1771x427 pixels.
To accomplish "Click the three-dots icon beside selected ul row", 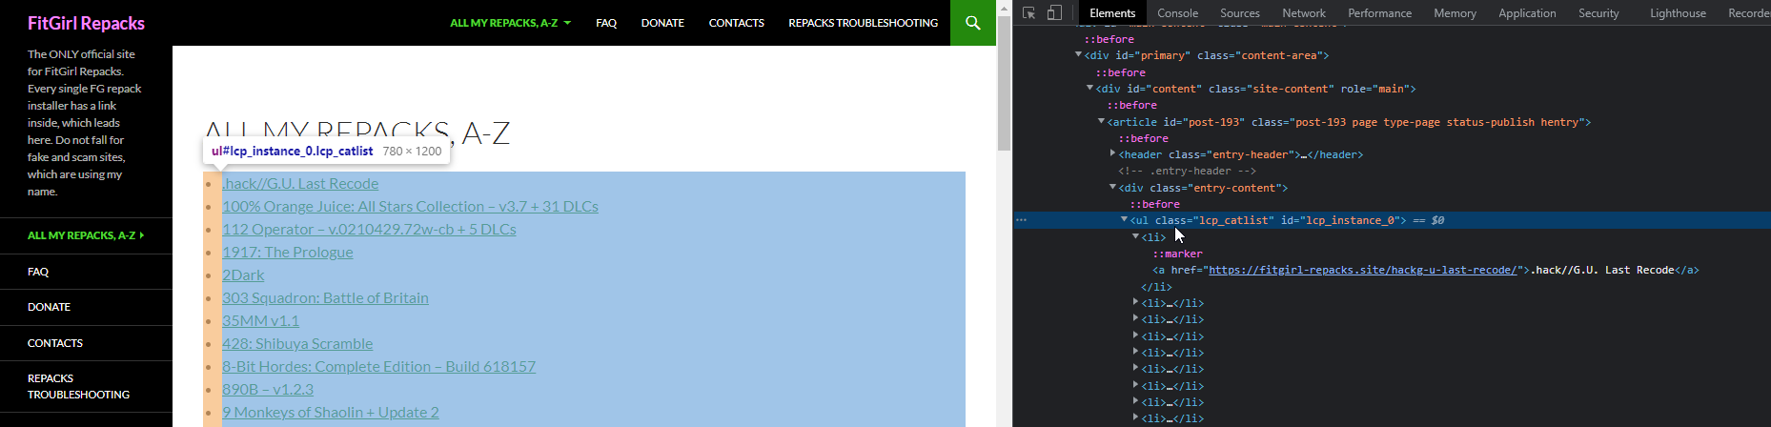I will [1021, 220].
